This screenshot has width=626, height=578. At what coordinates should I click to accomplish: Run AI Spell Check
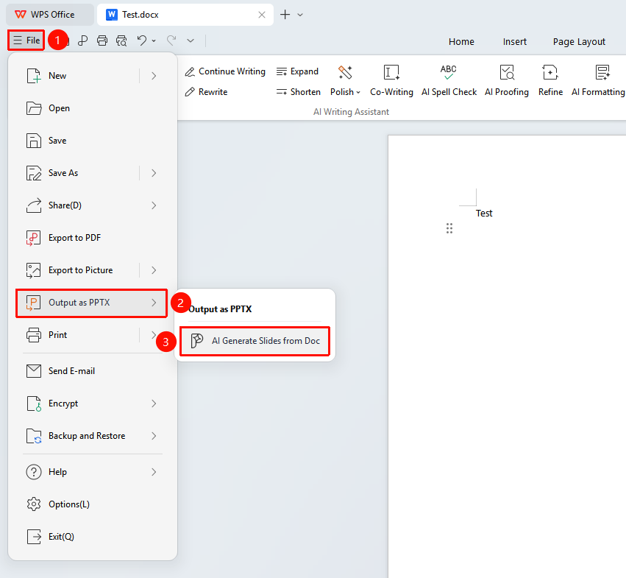coord(449,81)
